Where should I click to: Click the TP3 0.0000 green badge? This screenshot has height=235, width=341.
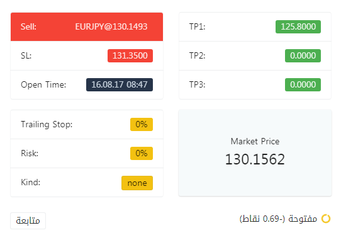tap(303, 84)
